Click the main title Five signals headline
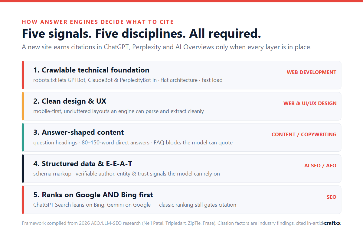Screen dimensions: 363x232 (x=141, y=34)
